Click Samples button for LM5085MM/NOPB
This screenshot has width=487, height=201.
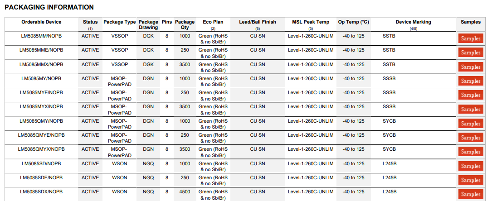click(471, 38)
